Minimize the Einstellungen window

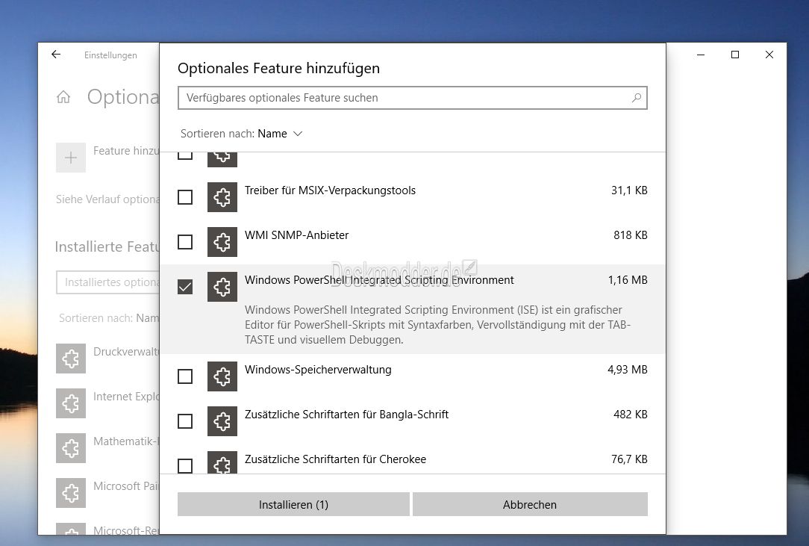[x=701, y=55]
